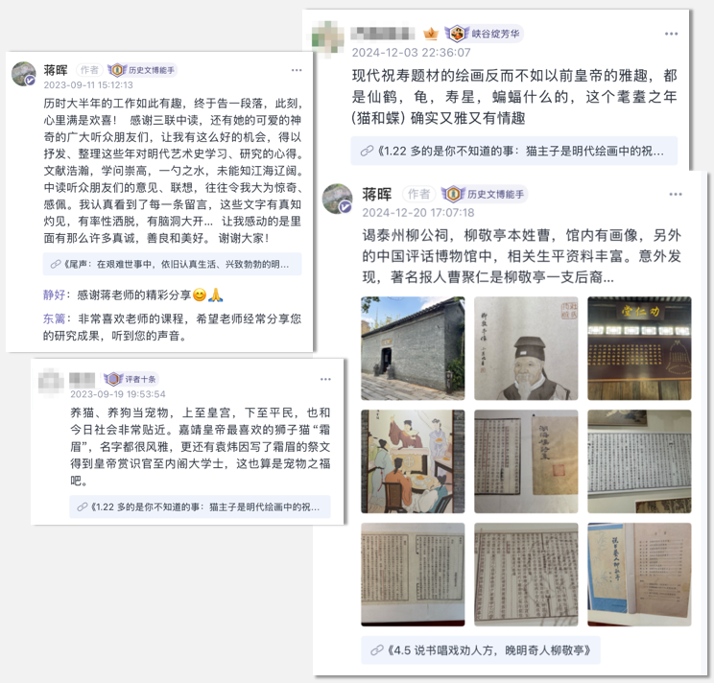Open the colorful figure painting thumbnail
The width and height of the screenshot is (714, 683).
pos(413,461)
